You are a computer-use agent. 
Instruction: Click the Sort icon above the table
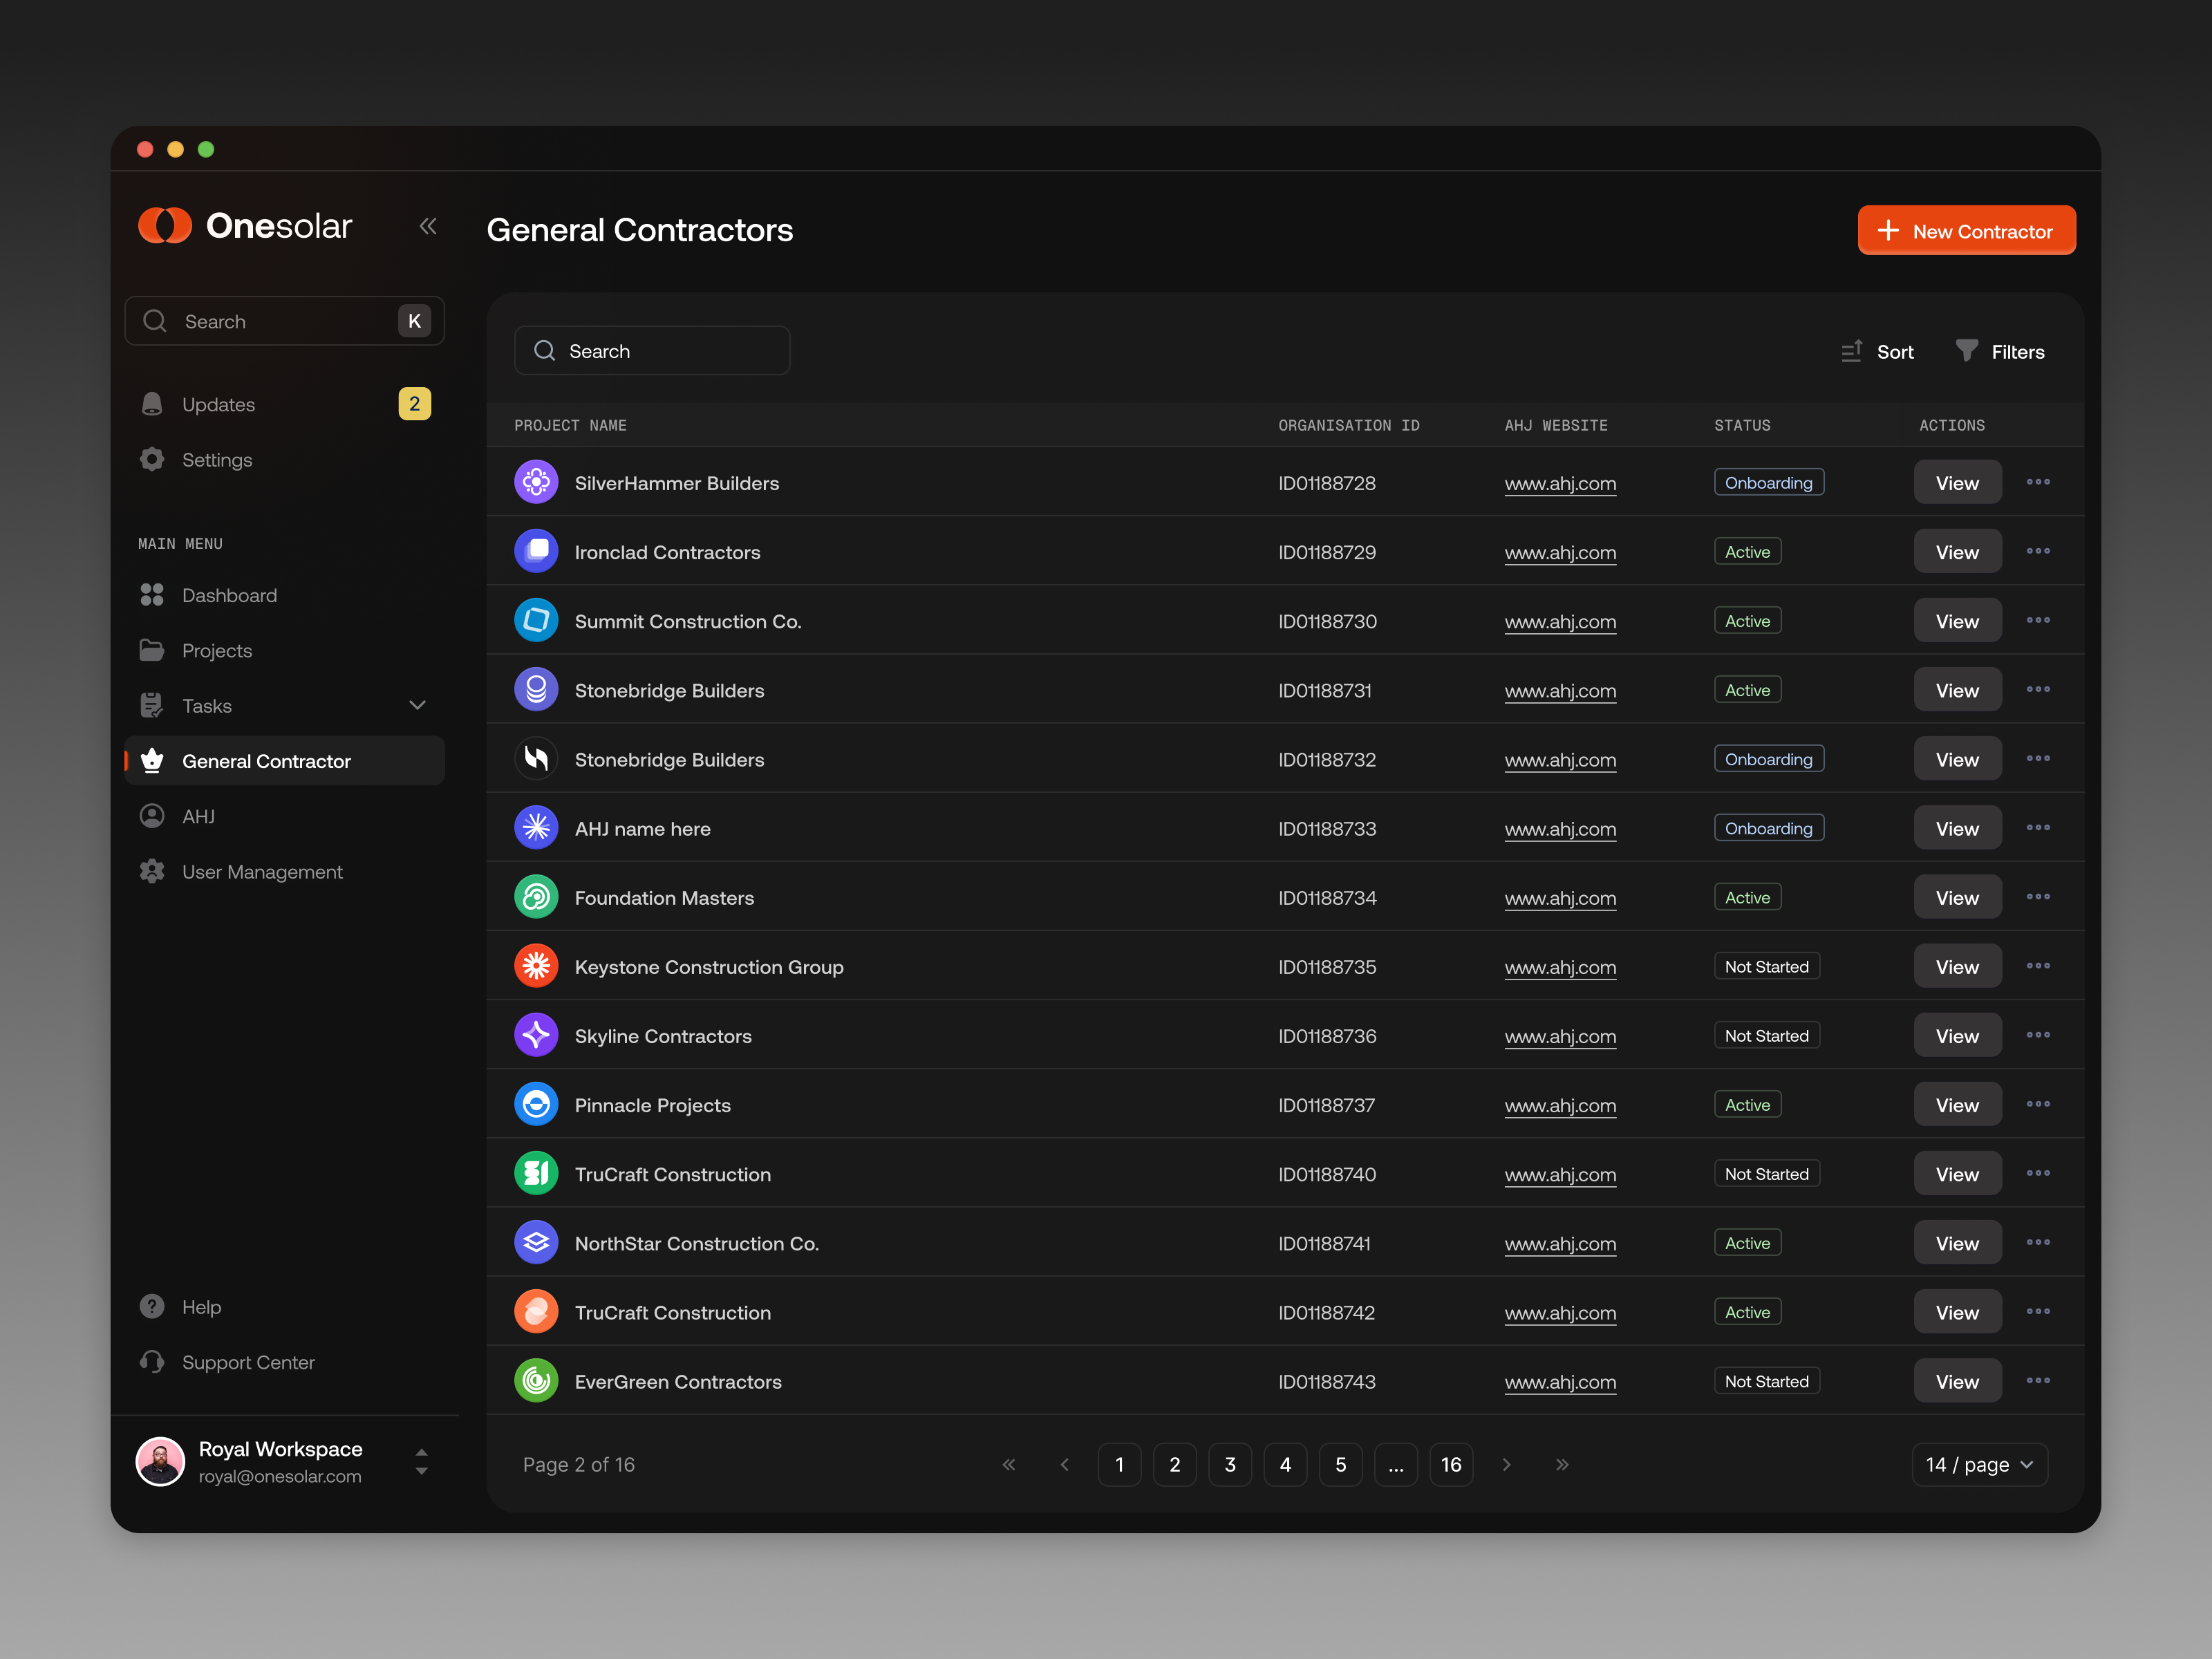[1852, 351]
